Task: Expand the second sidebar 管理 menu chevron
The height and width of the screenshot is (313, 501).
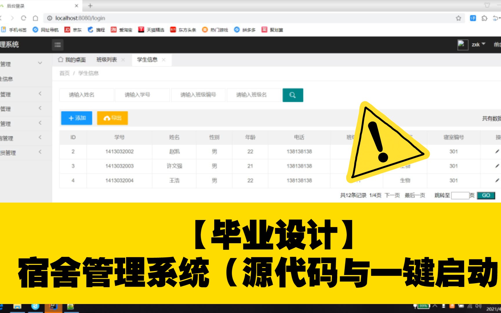Action: click(x=40, y=94)
